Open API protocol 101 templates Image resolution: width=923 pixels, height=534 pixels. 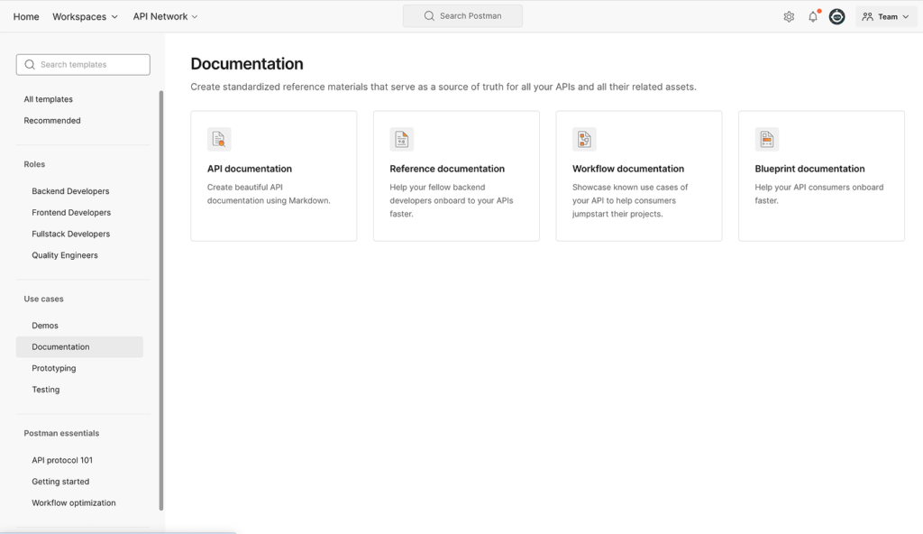coord(62,460)
